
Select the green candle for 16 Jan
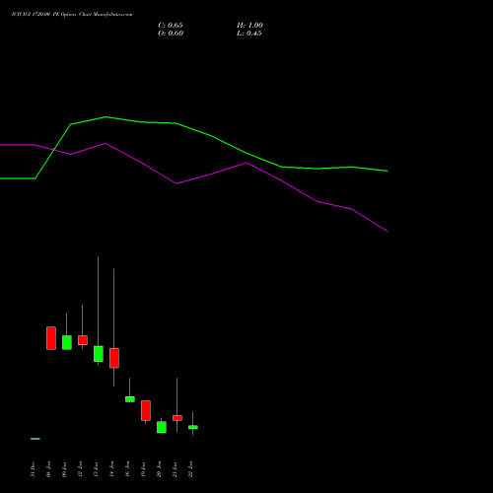pyautogui.click(x=130, y=399)
